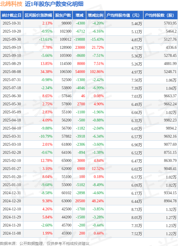Select the 股东户数 column header

[63, 15]
